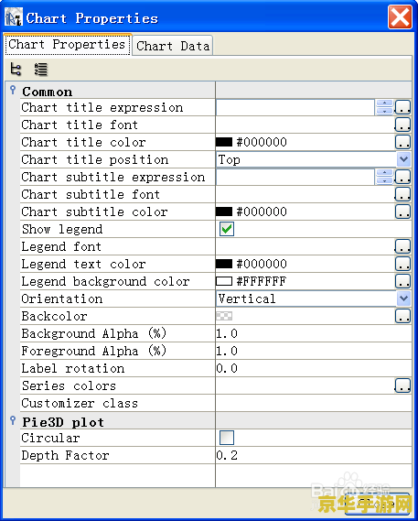This screenshot has height=521, width=418.
Task: Click the Legend background color white swatch
Action: coord(224,281)
